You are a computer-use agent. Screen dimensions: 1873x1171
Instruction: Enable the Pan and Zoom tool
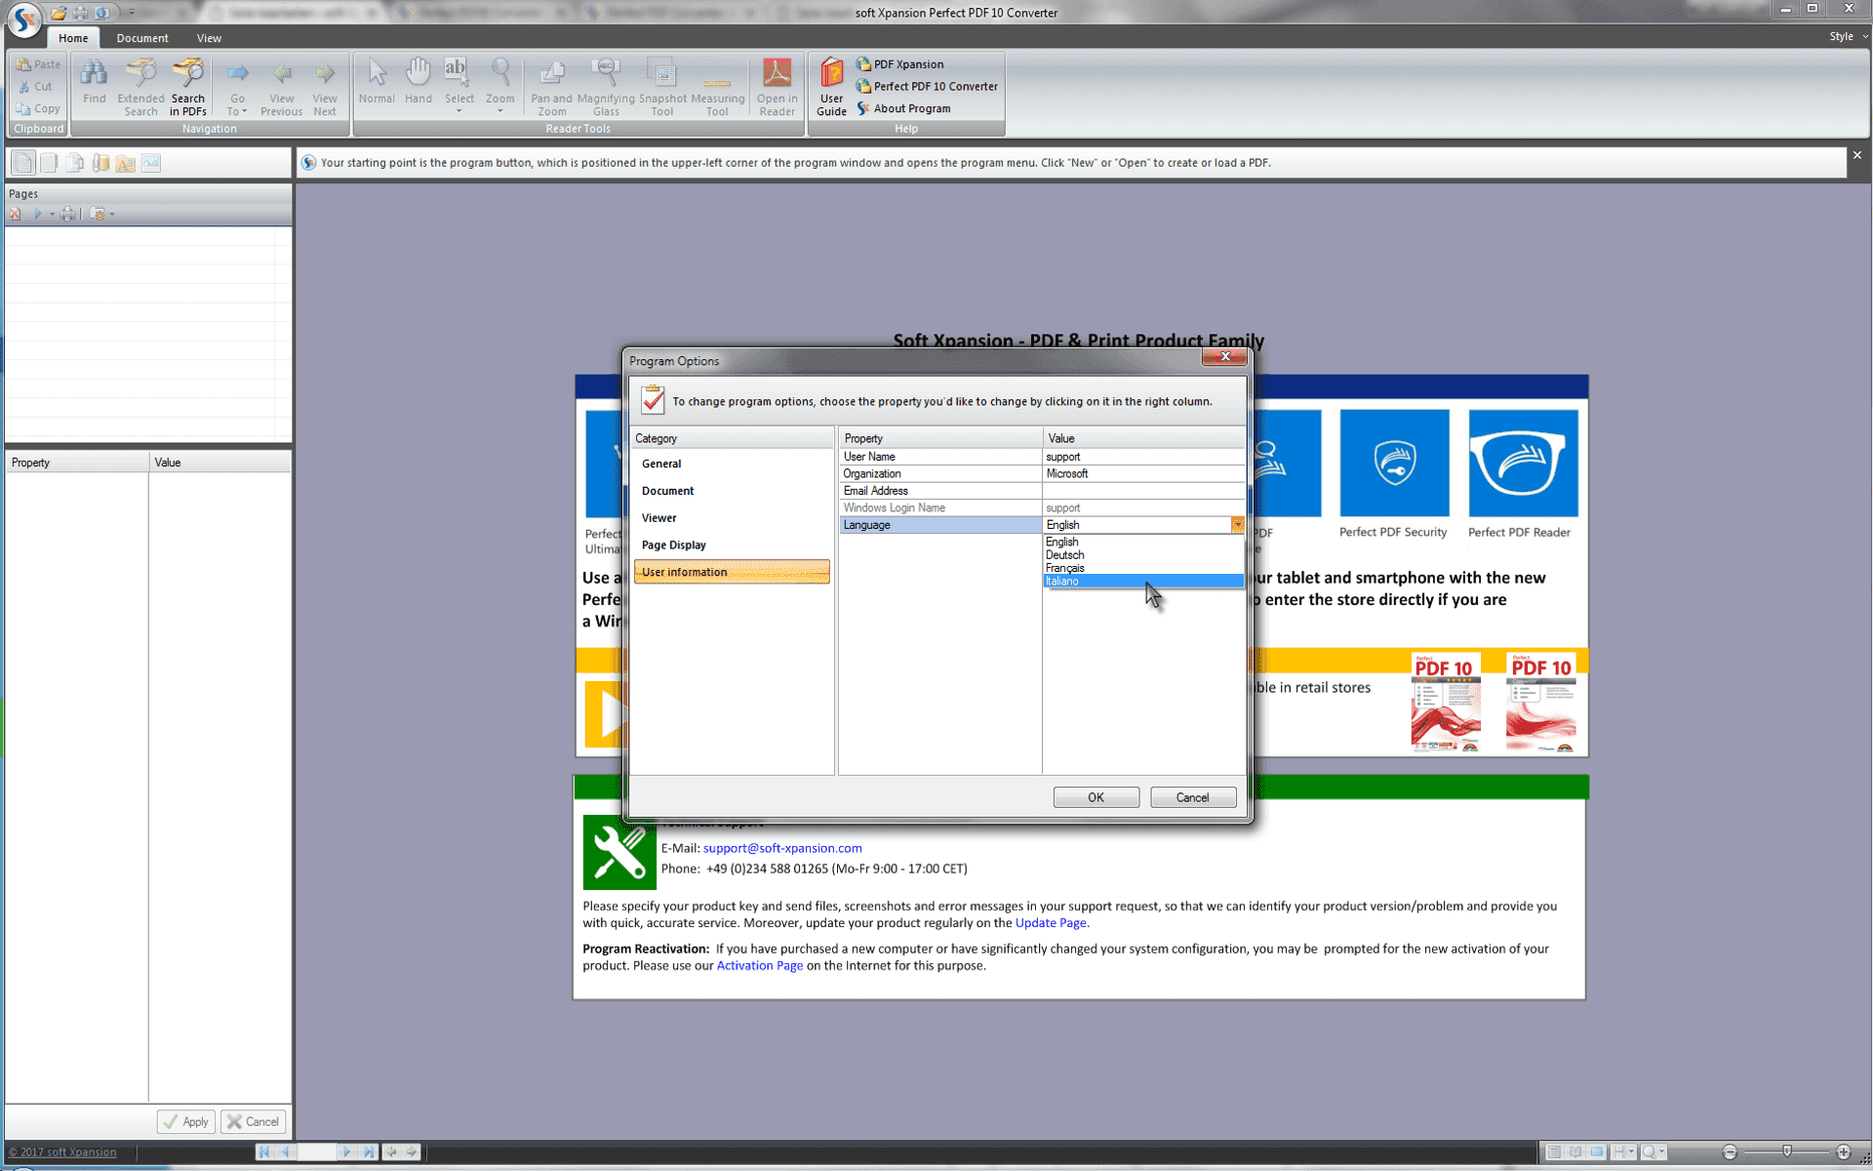pos(551,87)
